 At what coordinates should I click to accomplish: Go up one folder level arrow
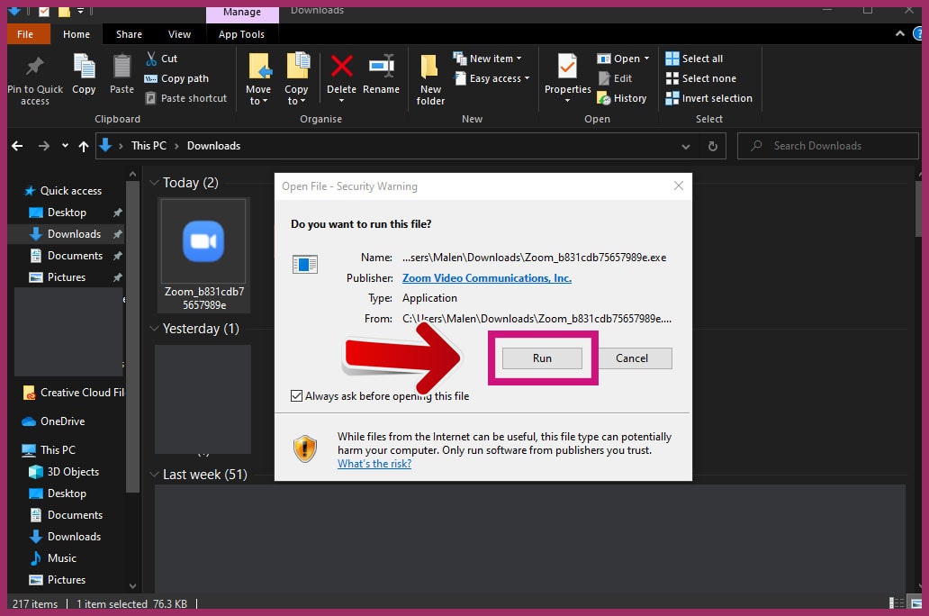(84, 146)
